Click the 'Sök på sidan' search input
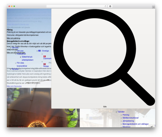This screenshot has width=162, height=137. tap(18, 125)
